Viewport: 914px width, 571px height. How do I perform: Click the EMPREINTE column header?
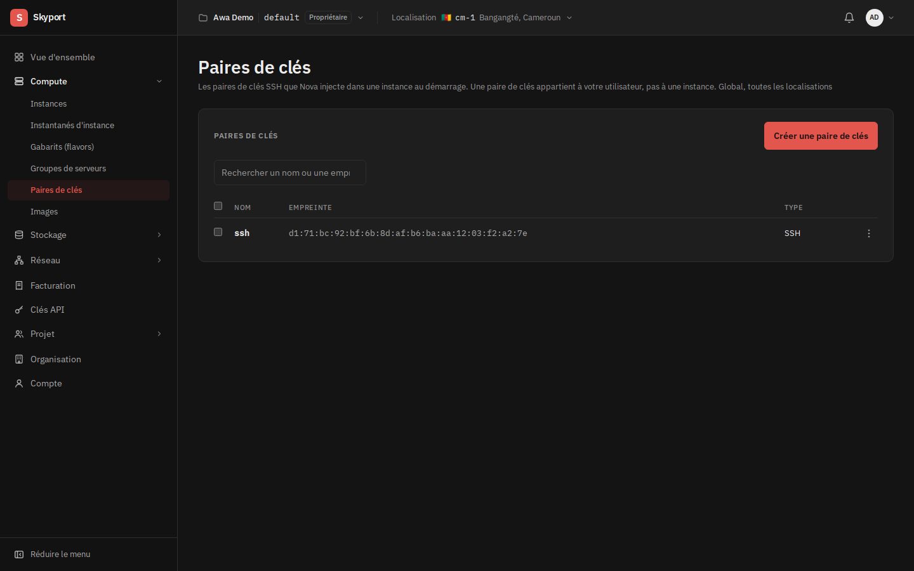(x=310, y=207)
